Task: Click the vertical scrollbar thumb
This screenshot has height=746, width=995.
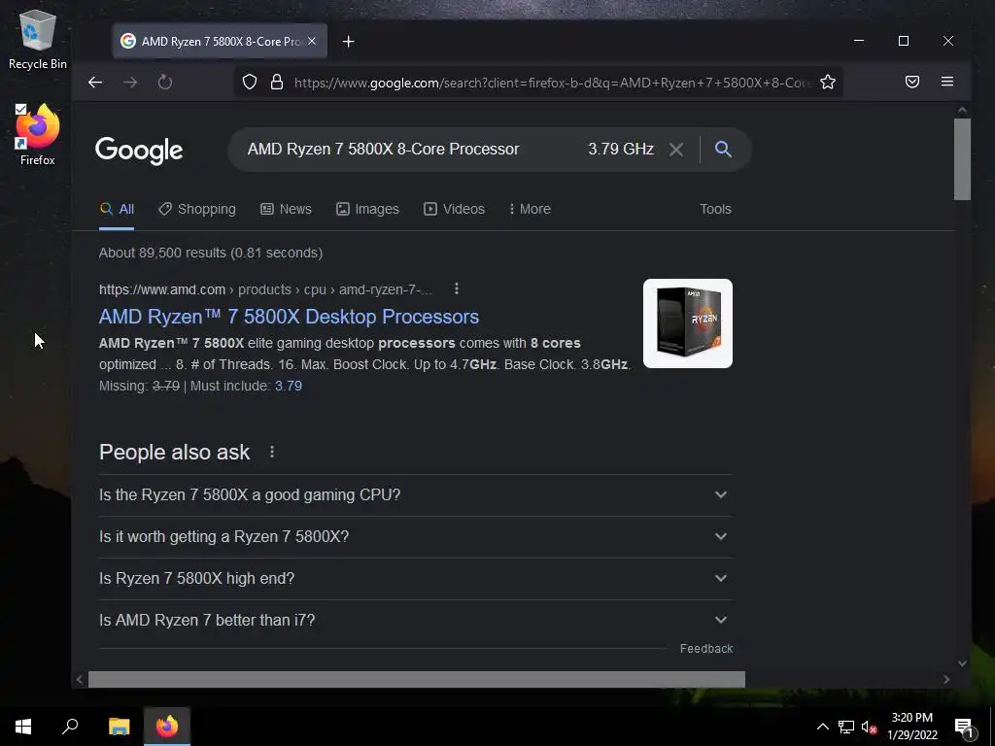Action: [962, 159]
